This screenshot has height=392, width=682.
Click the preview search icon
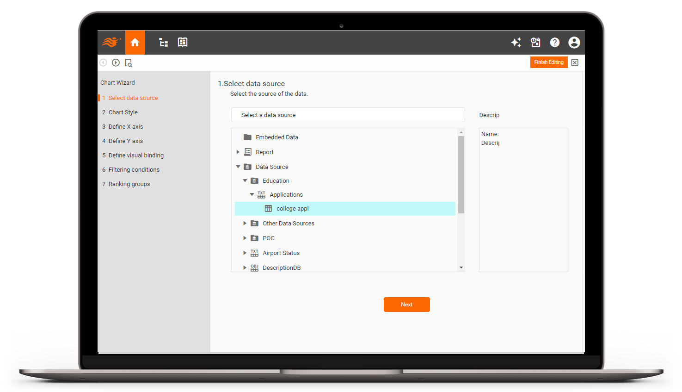(x=129, y=62)
